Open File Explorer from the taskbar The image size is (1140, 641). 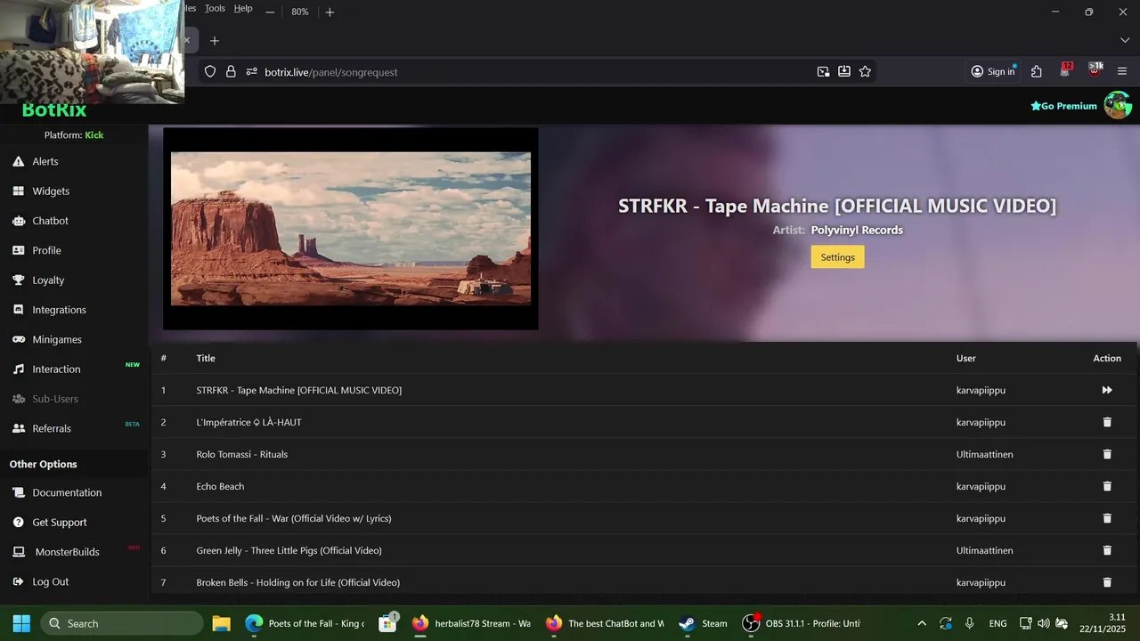click(221, 623)
